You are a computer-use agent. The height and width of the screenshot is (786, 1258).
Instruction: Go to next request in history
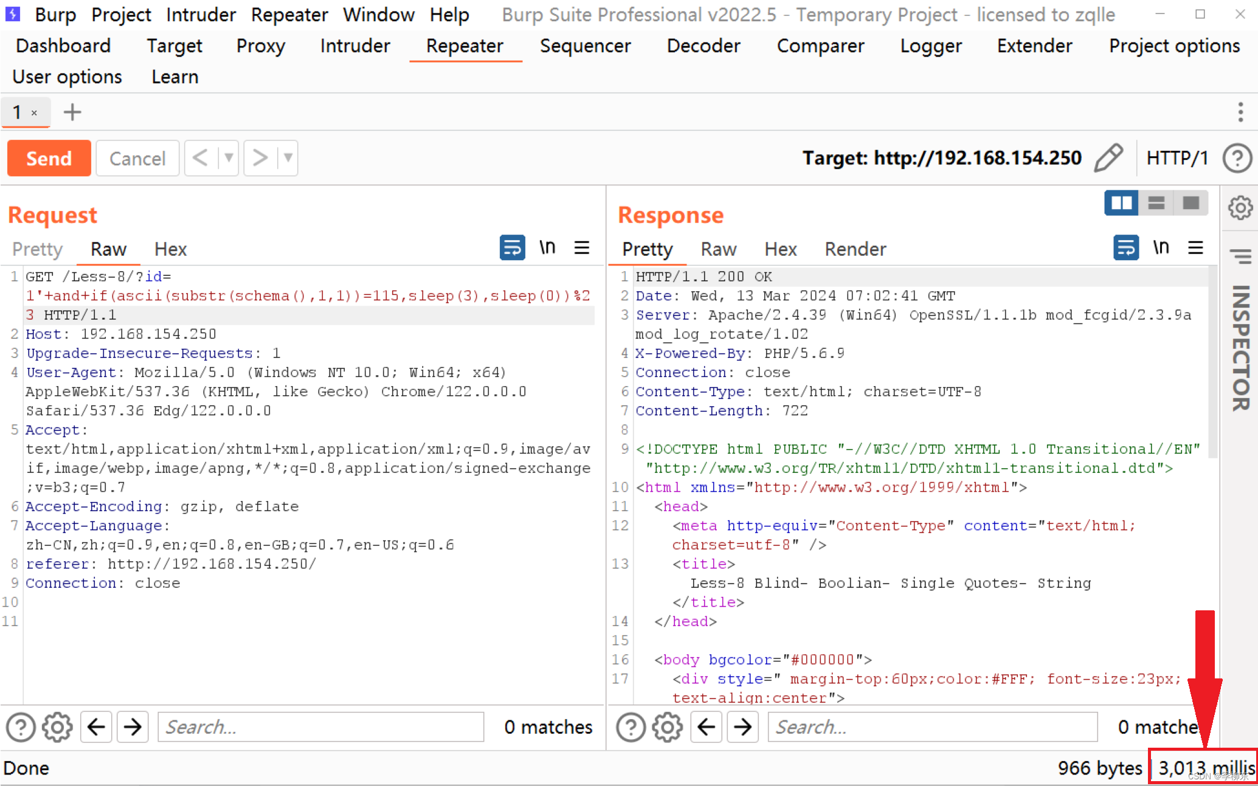click(x=260, y=158)
